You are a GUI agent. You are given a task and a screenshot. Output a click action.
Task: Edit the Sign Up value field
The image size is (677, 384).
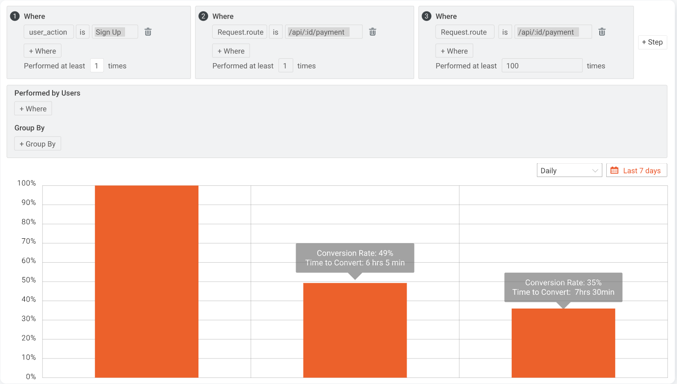(114, 31)
